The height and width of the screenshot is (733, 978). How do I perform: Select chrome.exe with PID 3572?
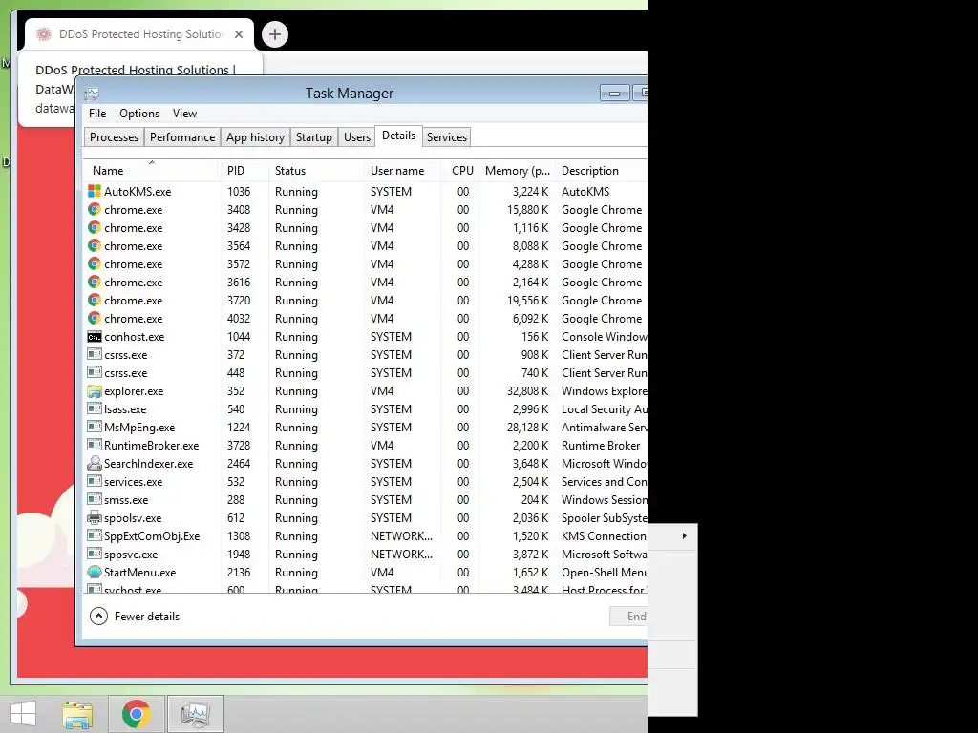[x=365, y=263]
